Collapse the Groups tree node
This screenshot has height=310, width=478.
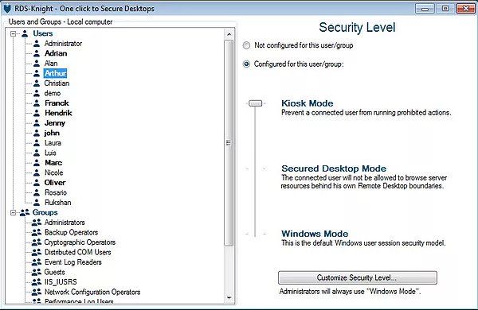(13, 212)
